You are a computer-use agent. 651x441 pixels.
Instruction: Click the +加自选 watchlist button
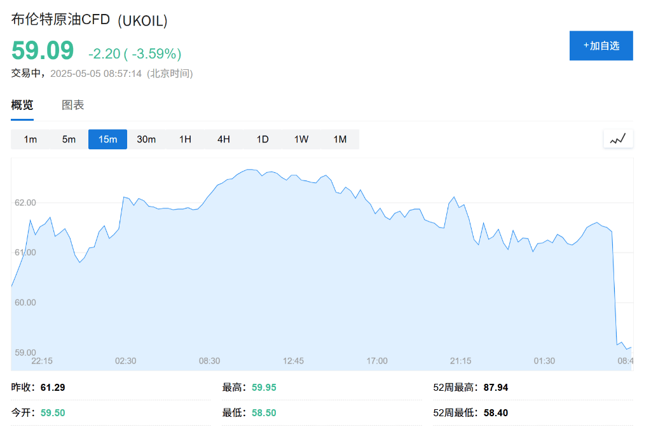pyautogui.click(x=601, y=45)
